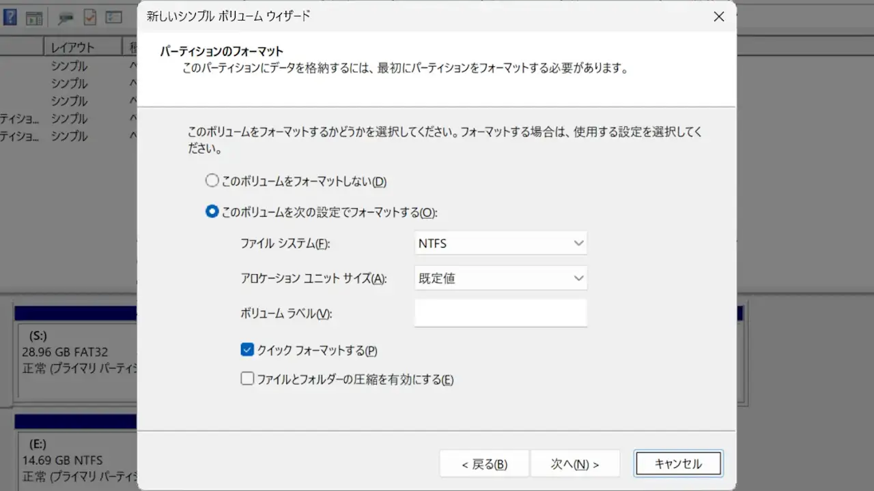This screenshot has width=874, height=491.
Task: Select the (E:) NTFS partition block
Action: coord(68,453)
